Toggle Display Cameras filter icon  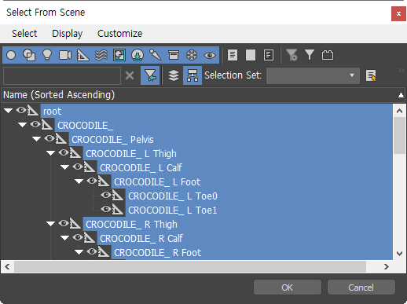point(65,55)
